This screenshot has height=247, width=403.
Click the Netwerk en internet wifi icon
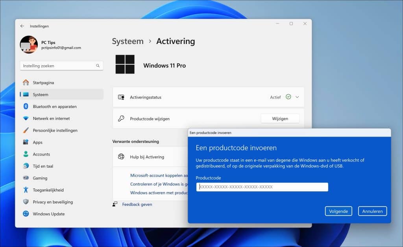pyautogui.click(x=26, y=118)
